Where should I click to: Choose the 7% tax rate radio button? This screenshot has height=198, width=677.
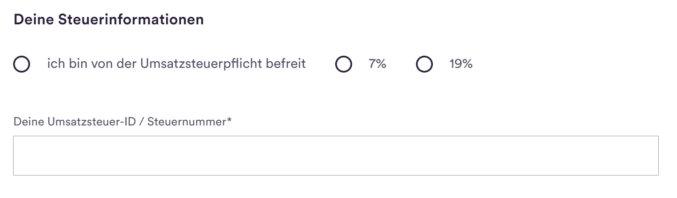344,65
